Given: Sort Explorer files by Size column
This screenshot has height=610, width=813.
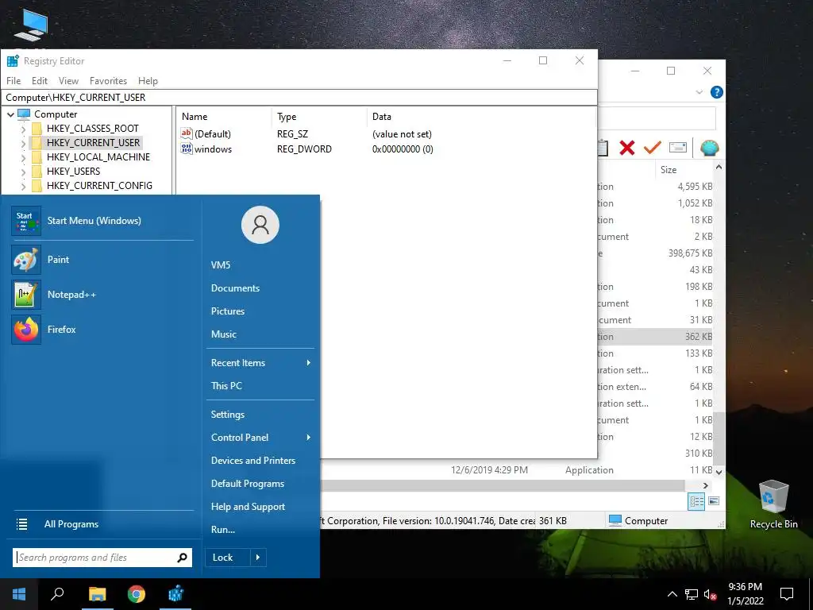Looking at the screenshot, I should pos(669,170).
